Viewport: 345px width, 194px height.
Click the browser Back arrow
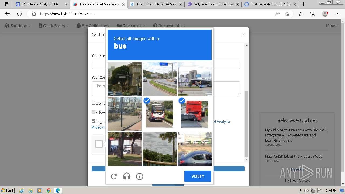point(8,14)
